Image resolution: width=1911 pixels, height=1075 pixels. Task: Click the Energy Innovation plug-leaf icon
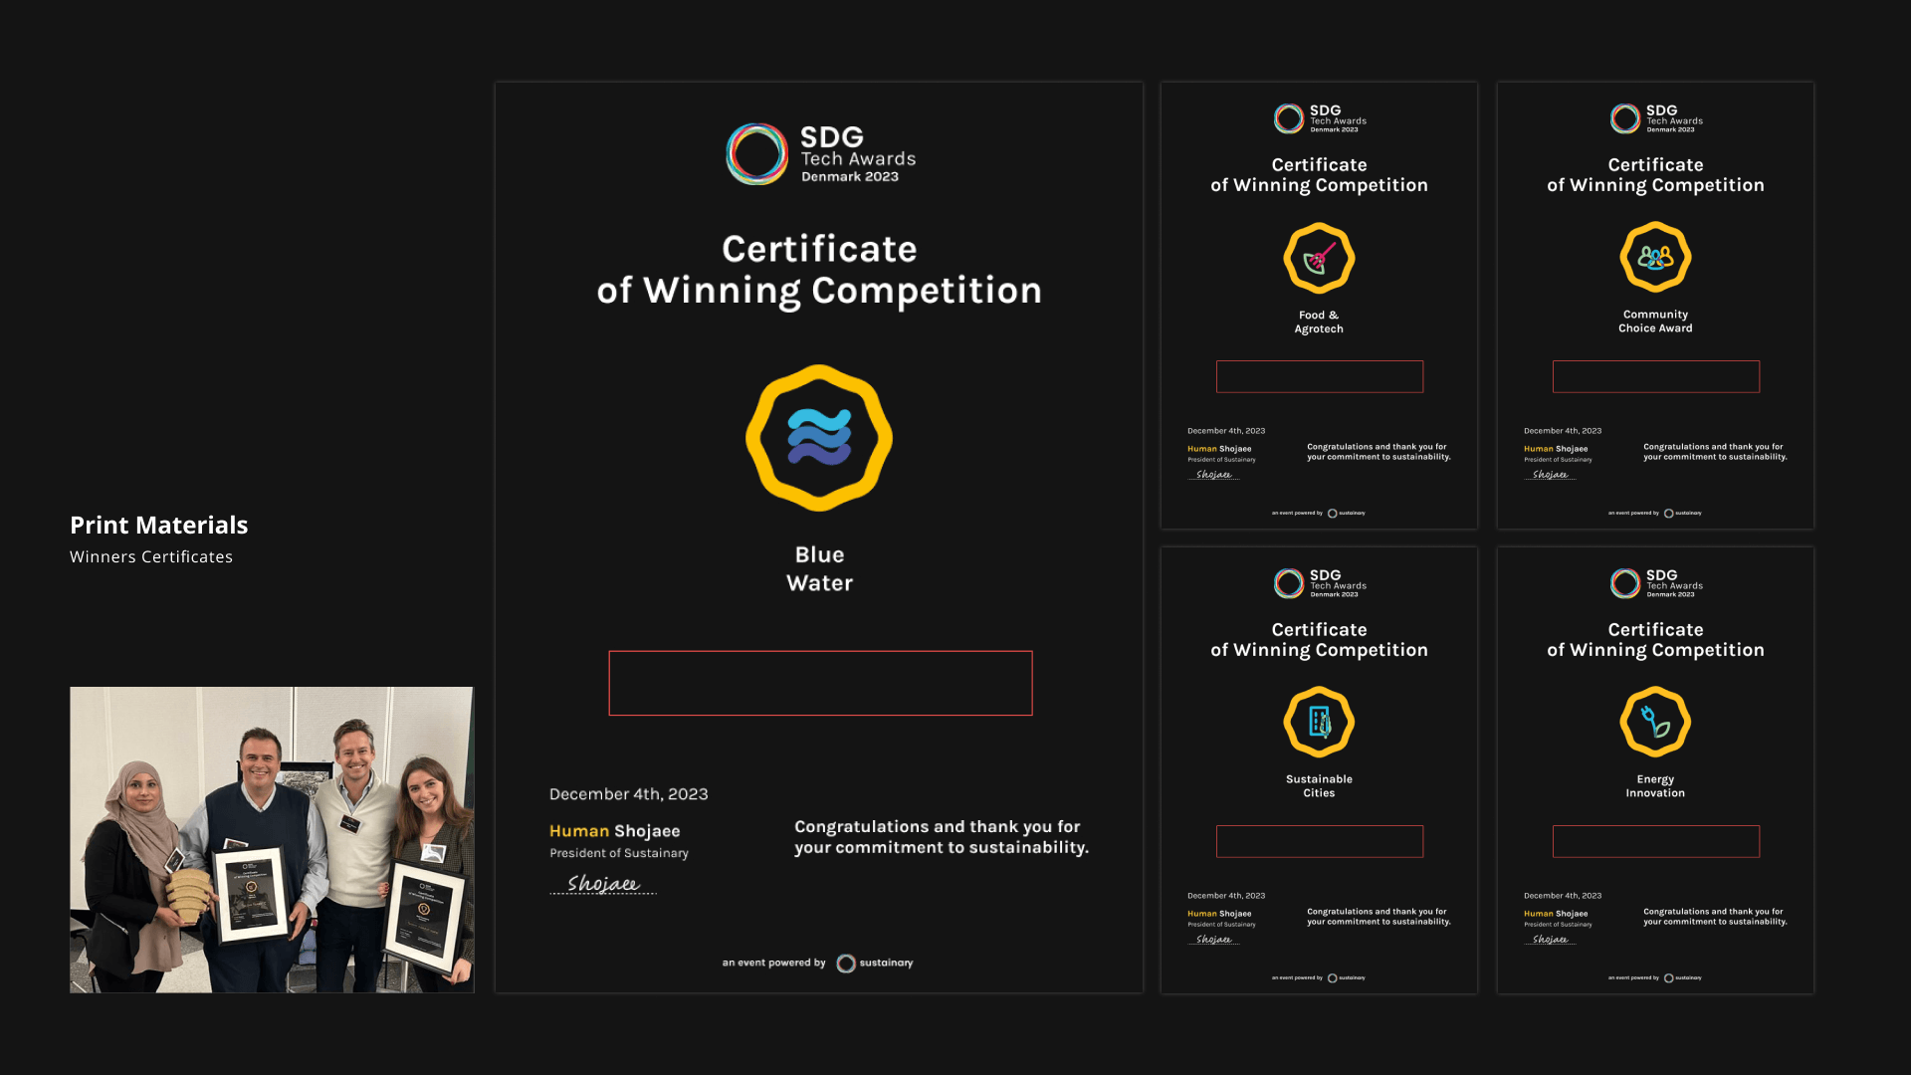click(x=1655, y=723)
